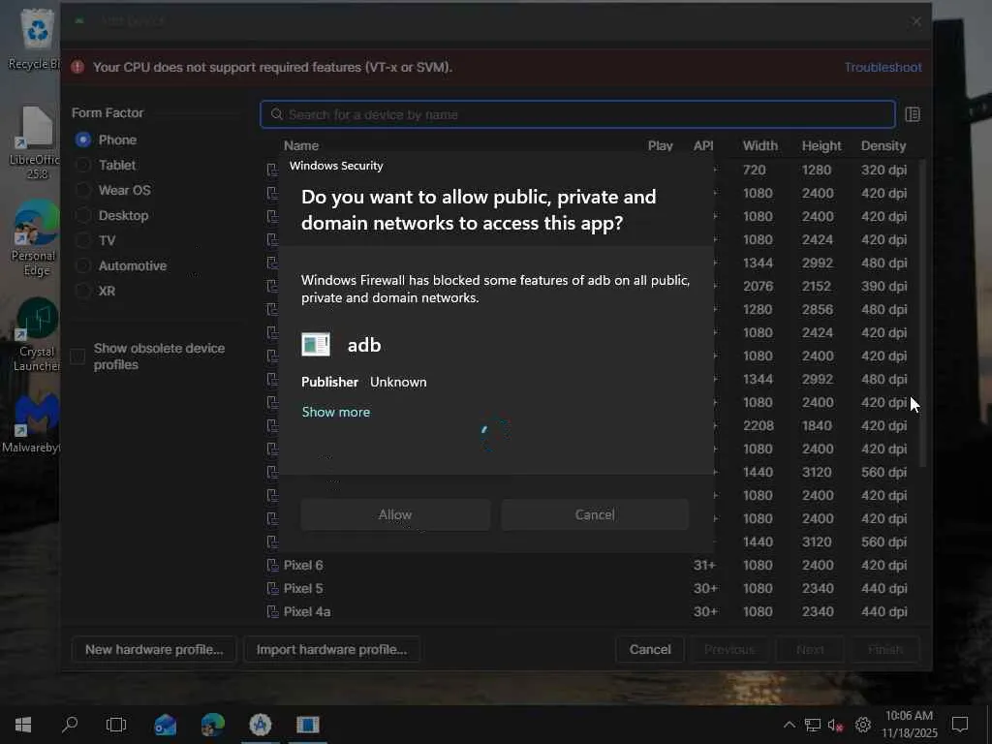The width and height of the screenshot is (992, 744).
Task: Show hidden system tray icons
Action: (789, 725)
